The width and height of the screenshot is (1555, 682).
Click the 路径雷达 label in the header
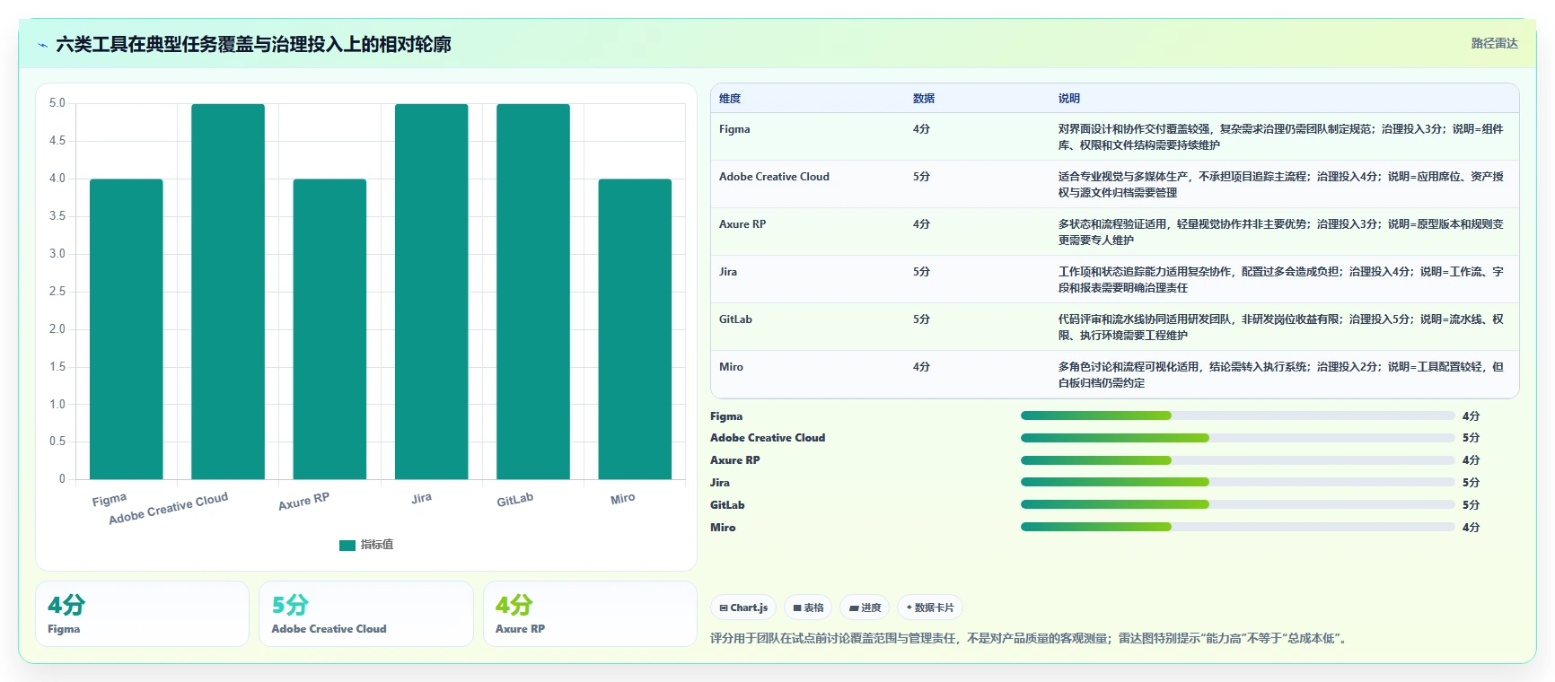pyautogui.click(x=1494, y=43)
